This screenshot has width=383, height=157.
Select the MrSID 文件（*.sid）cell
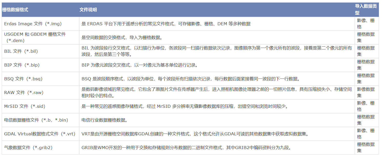point(41,106)
